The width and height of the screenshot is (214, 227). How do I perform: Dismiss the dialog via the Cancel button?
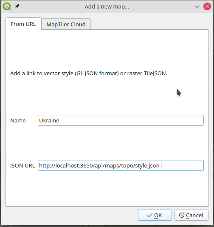coord(191,215)
